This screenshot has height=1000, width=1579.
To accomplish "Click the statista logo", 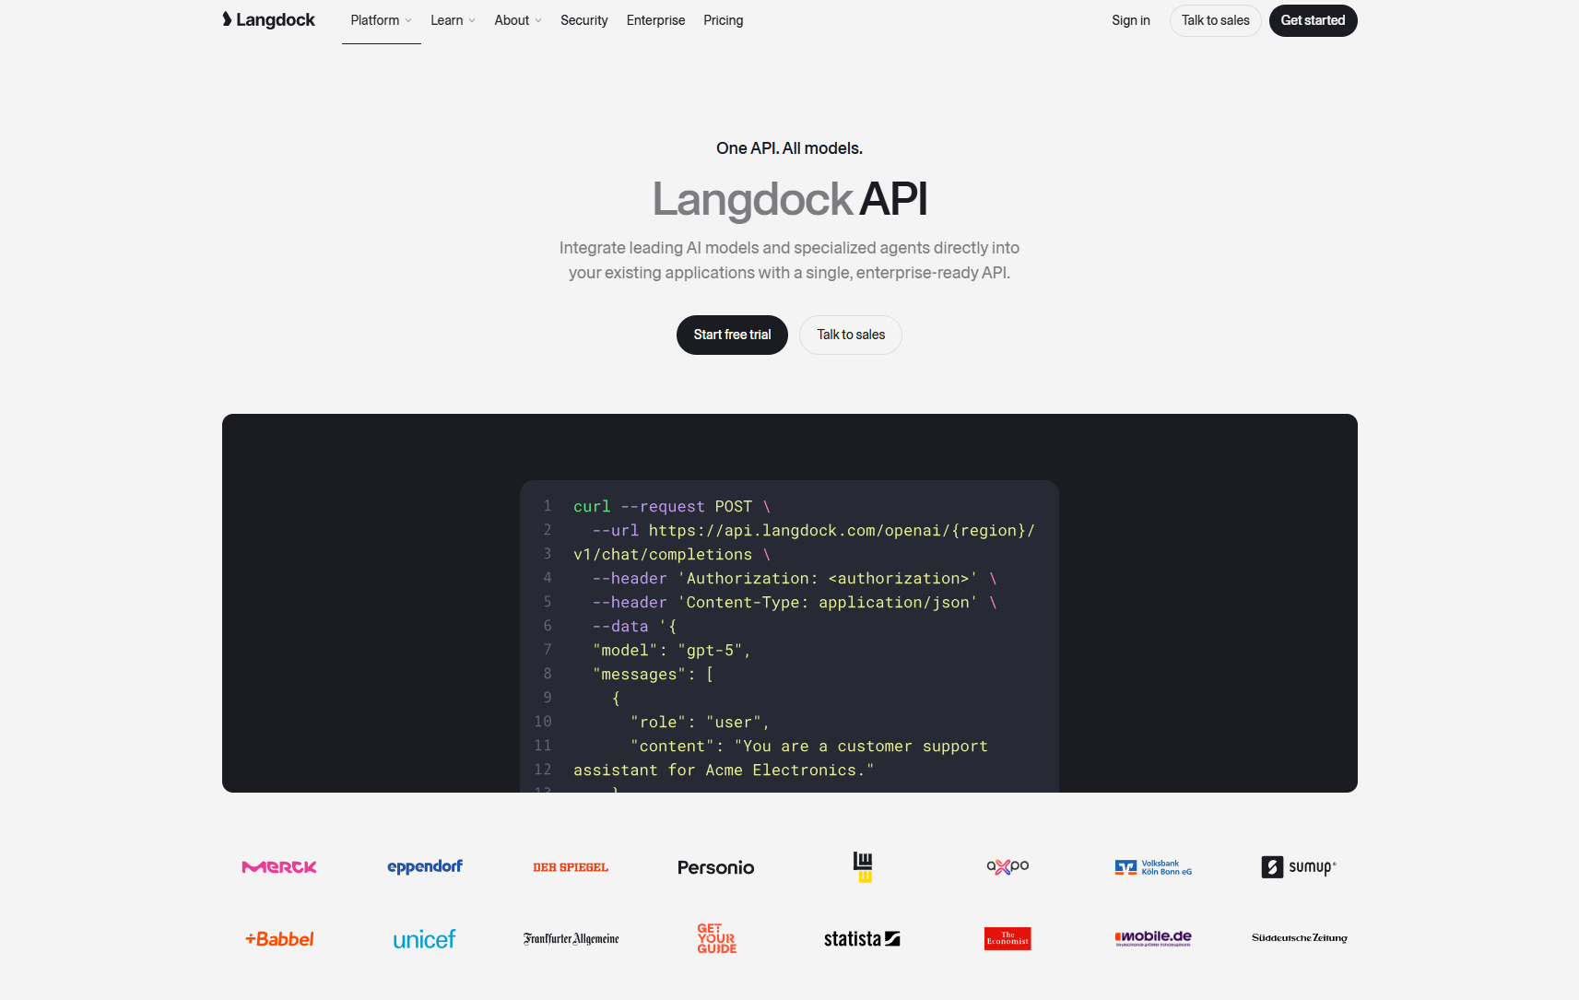I will (x=862, y=939).
